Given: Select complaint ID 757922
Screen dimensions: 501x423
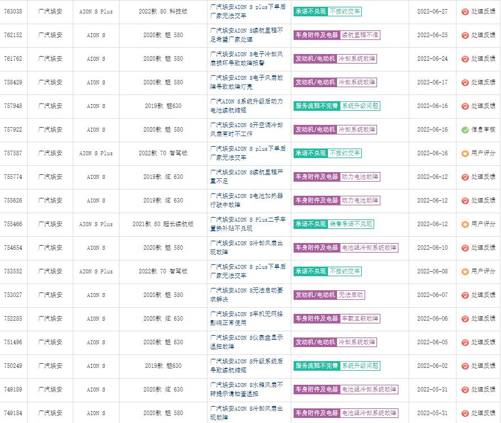Looking at the screenshot, I should (13, 129).
